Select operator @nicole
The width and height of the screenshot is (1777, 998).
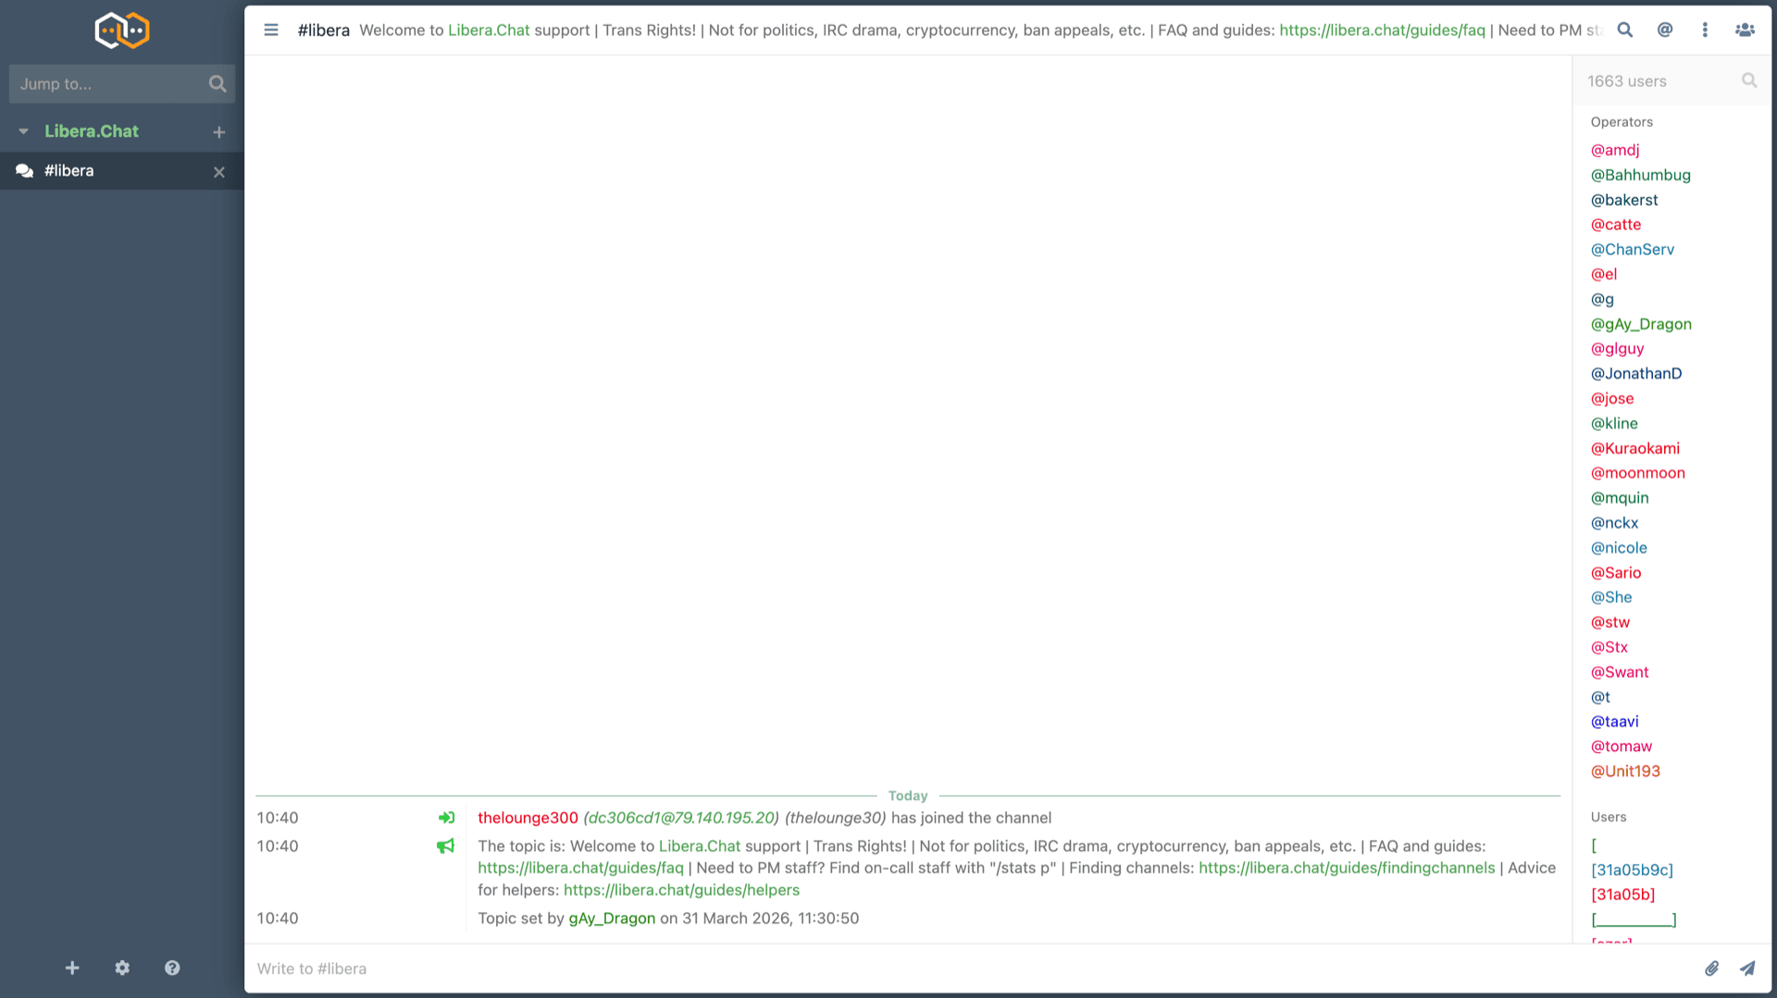[1619, 548]
